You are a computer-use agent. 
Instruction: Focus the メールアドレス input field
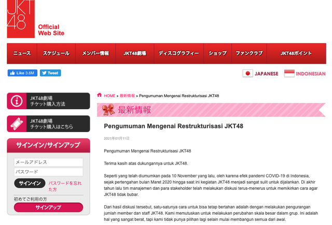click(x=48, y=162)
